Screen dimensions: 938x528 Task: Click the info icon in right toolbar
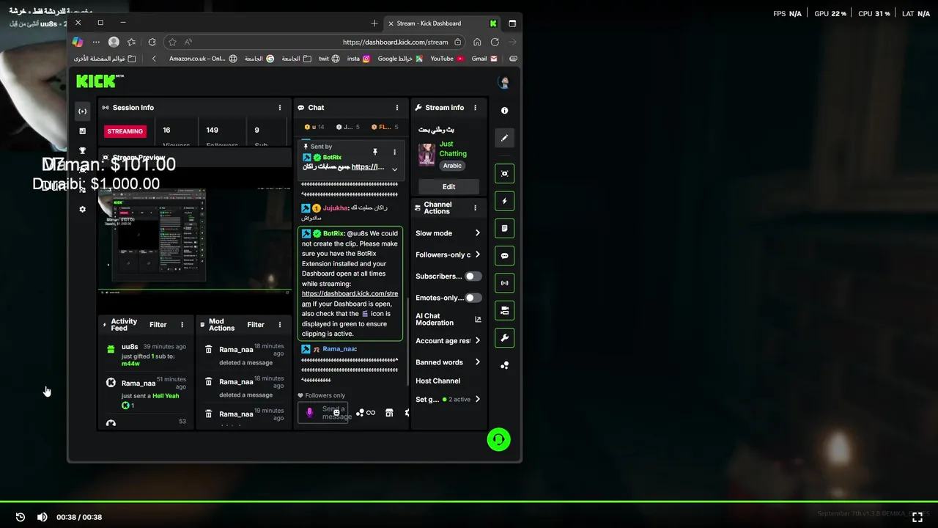tap(504, 111)
